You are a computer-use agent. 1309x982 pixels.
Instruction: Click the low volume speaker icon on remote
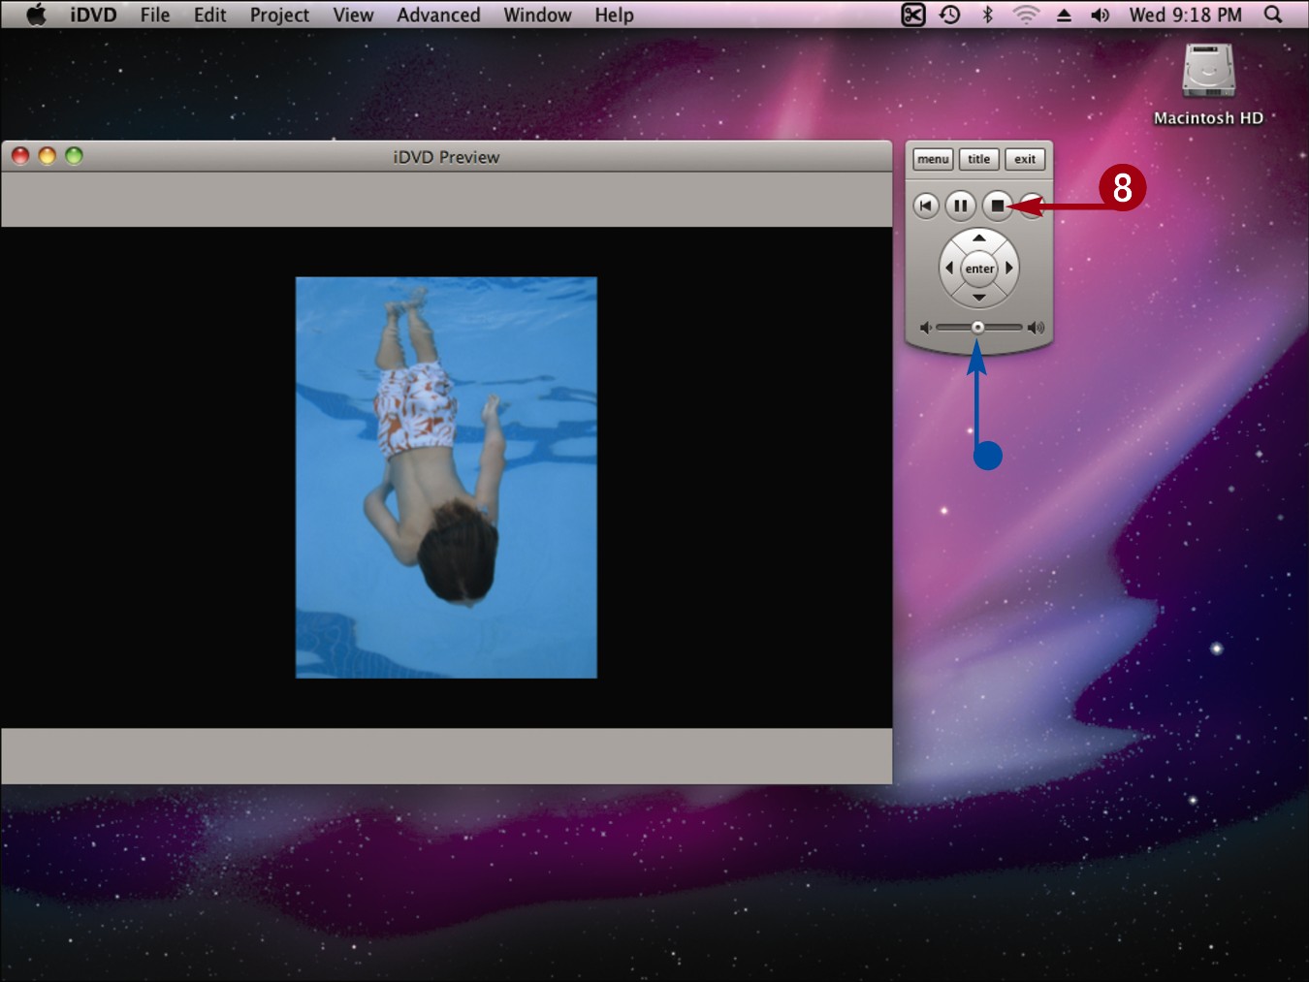tap(925, 328)
